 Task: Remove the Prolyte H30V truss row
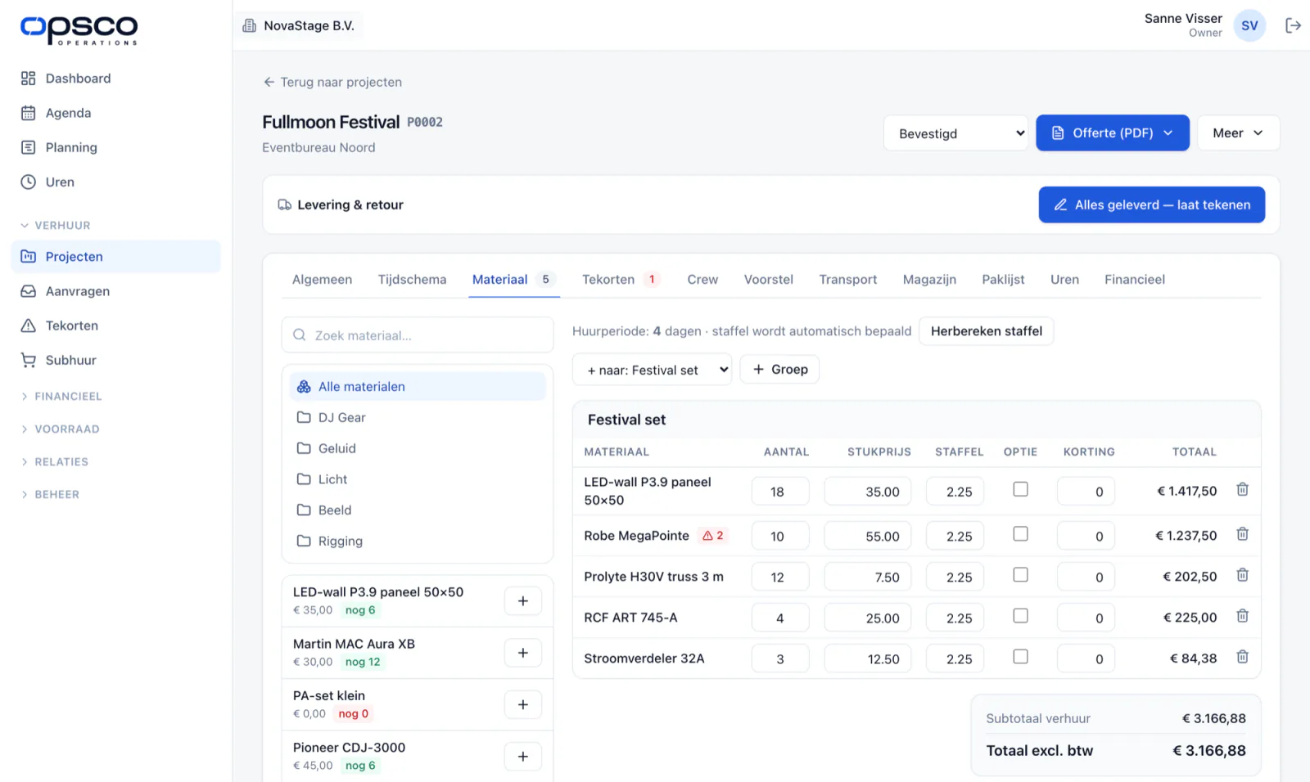[x=1242, y=575]
